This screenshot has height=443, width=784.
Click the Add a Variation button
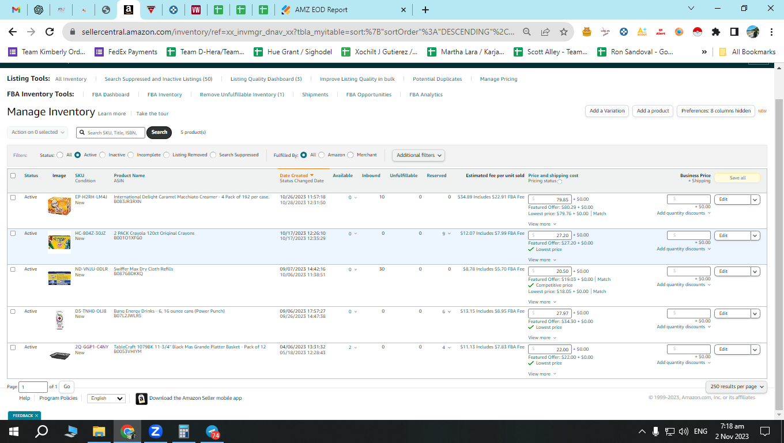[x=607, y=111]
